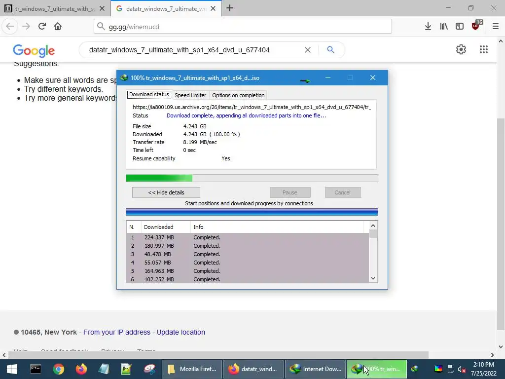This screenshot has height=379, width=505.
Task: Open Notepad++ taskbar icon
Action: click(126, 369)
